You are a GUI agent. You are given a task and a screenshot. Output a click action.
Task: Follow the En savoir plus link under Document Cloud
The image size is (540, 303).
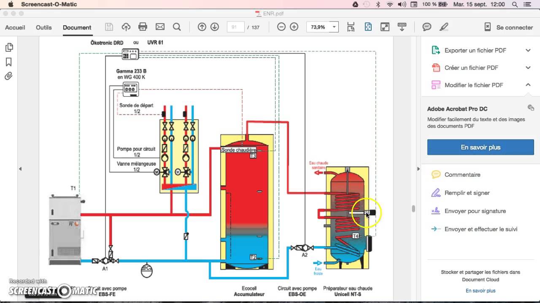tap(481, 291)
